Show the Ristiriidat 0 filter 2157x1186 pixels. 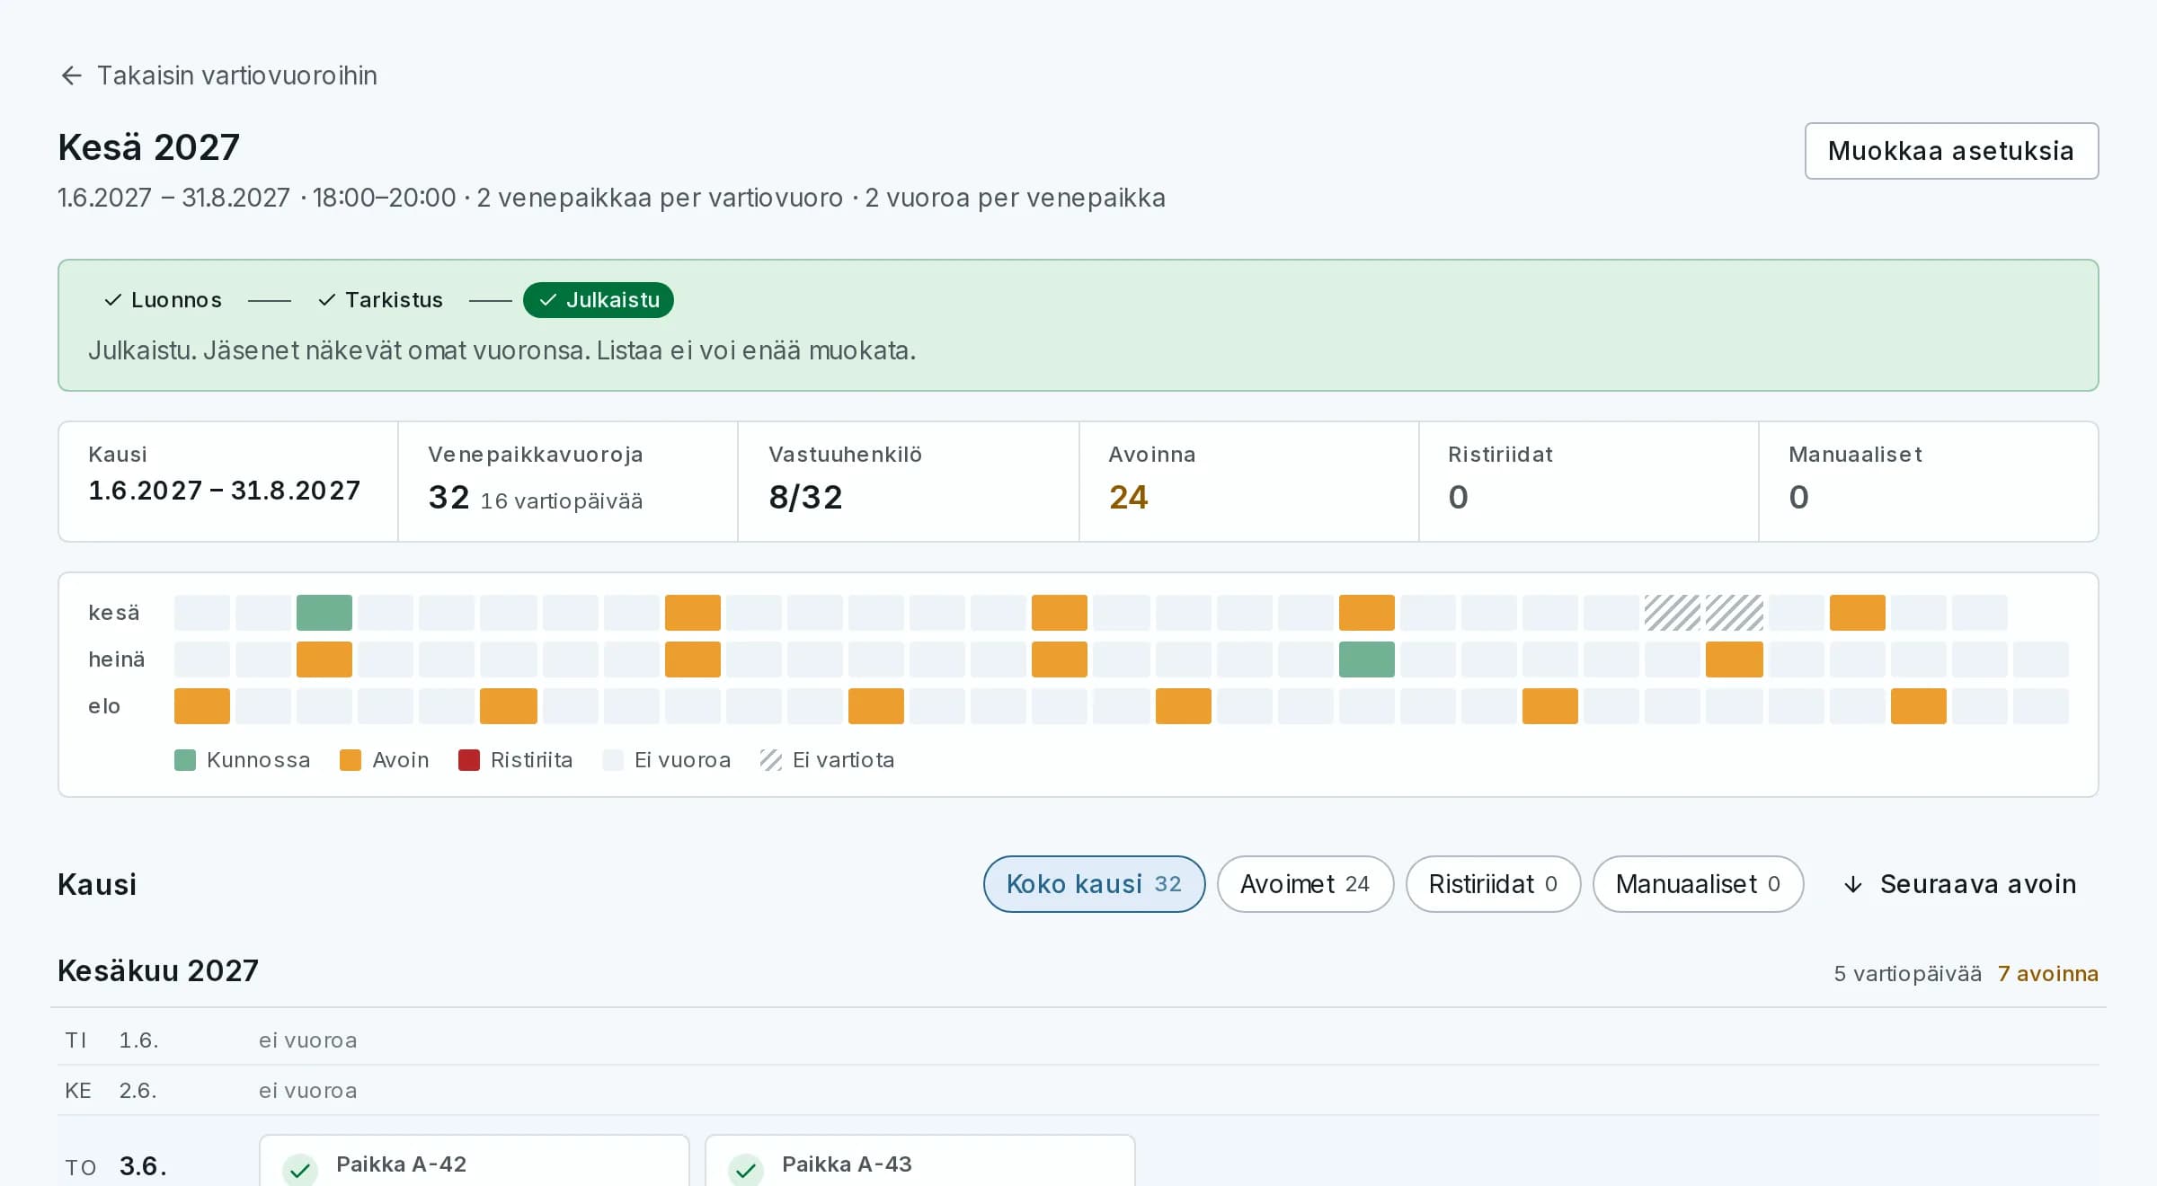[1493, 884]
